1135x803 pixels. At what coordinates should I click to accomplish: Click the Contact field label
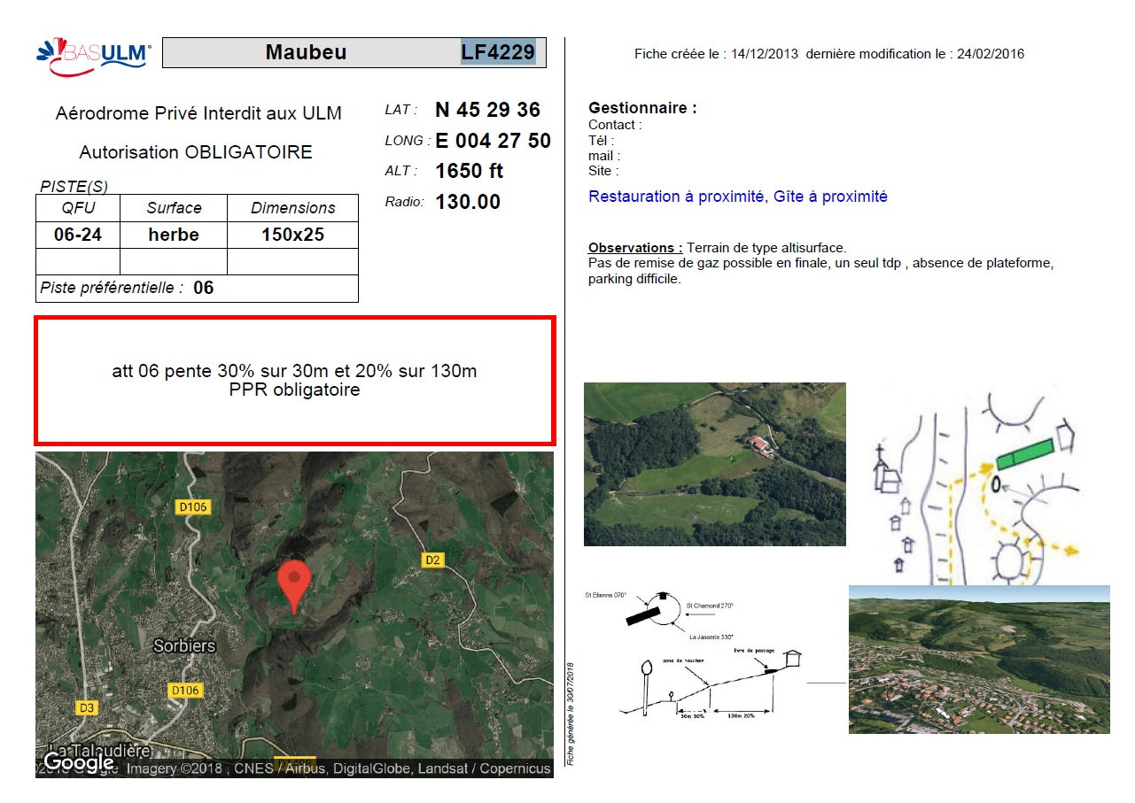[615, 125]
